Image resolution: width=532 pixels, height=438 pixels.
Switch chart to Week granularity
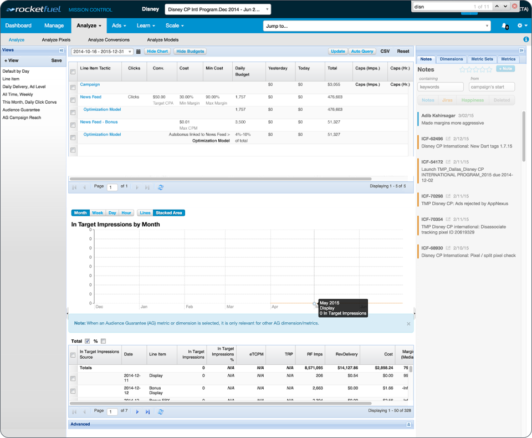click(98, 213)
